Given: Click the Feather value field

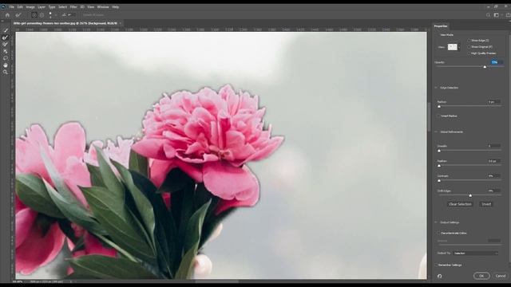Looking at the screenshot, I should click(494, 161).
